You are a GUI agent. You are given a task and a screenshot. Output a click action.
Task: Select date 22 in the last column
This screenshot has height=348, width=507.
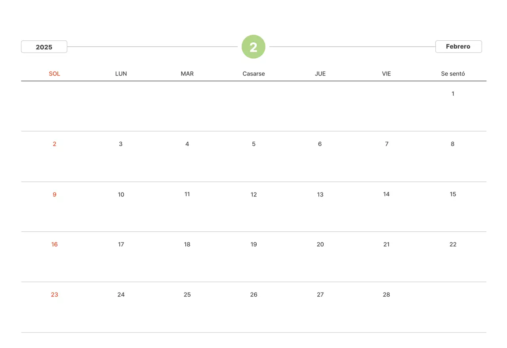coord(453,244)
